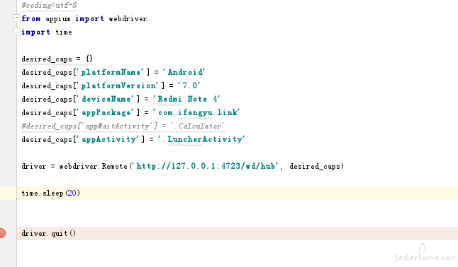
Task: Click the 'deviceName' key string
Action: (x=106, y=99)
